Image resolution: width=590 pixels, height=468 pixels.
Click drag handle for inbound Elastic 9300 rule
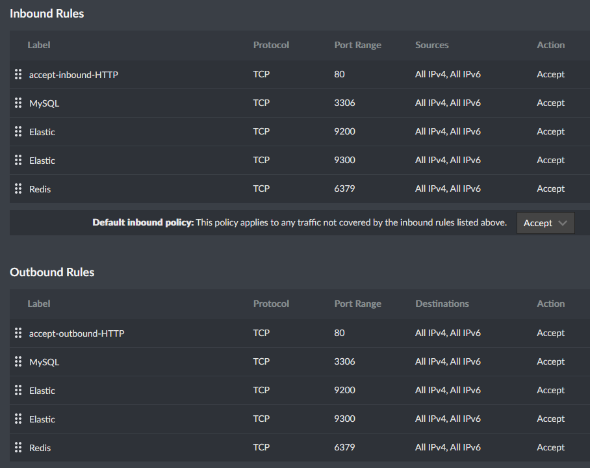pyautogui.click(x=18, y=160)
